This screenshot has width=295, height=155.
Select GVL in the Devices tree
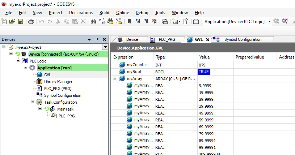click(47, 75)
